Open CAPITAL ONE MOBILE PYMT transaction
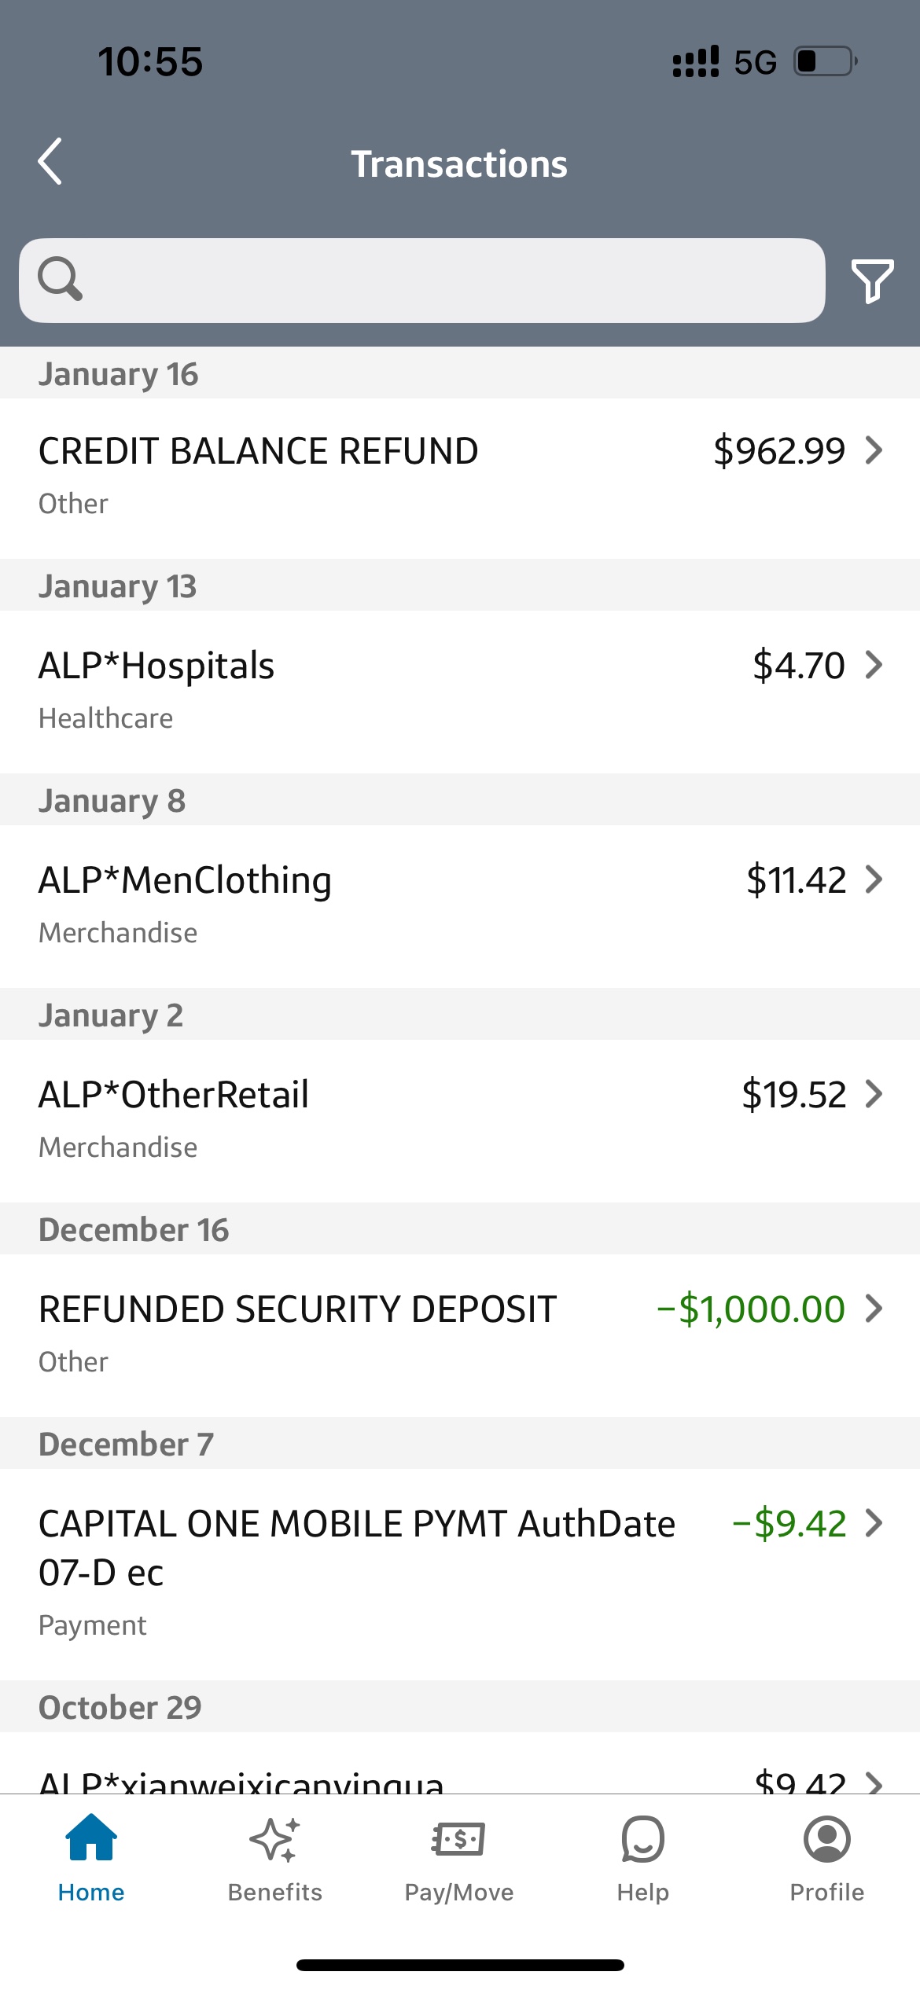Image resolution: width=920 pixels, height=1990 pixels. tap(460, 1574)
